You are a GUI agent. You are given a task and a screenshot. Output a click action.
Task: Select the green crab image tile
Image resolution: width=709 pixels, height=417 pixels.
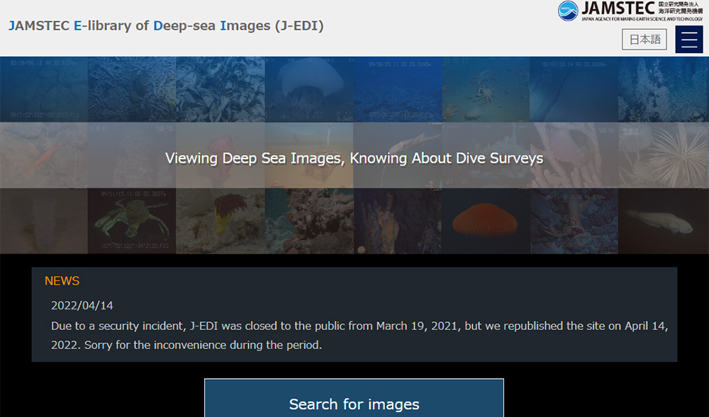pos(133,221)
